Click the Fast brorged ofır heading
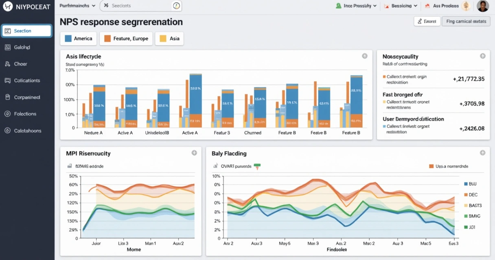This screenshot has width=495, height=260. (x=403, y=94)
